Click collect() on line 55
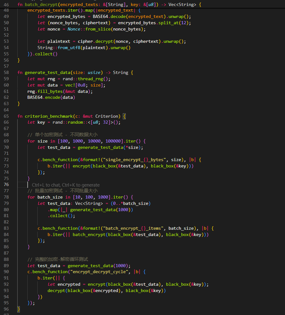The image size is (285, 315). coord(46,54)
